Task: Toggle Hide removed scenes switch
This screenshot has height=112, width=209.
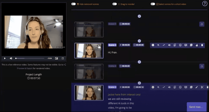Action: (x=73, y=4)
